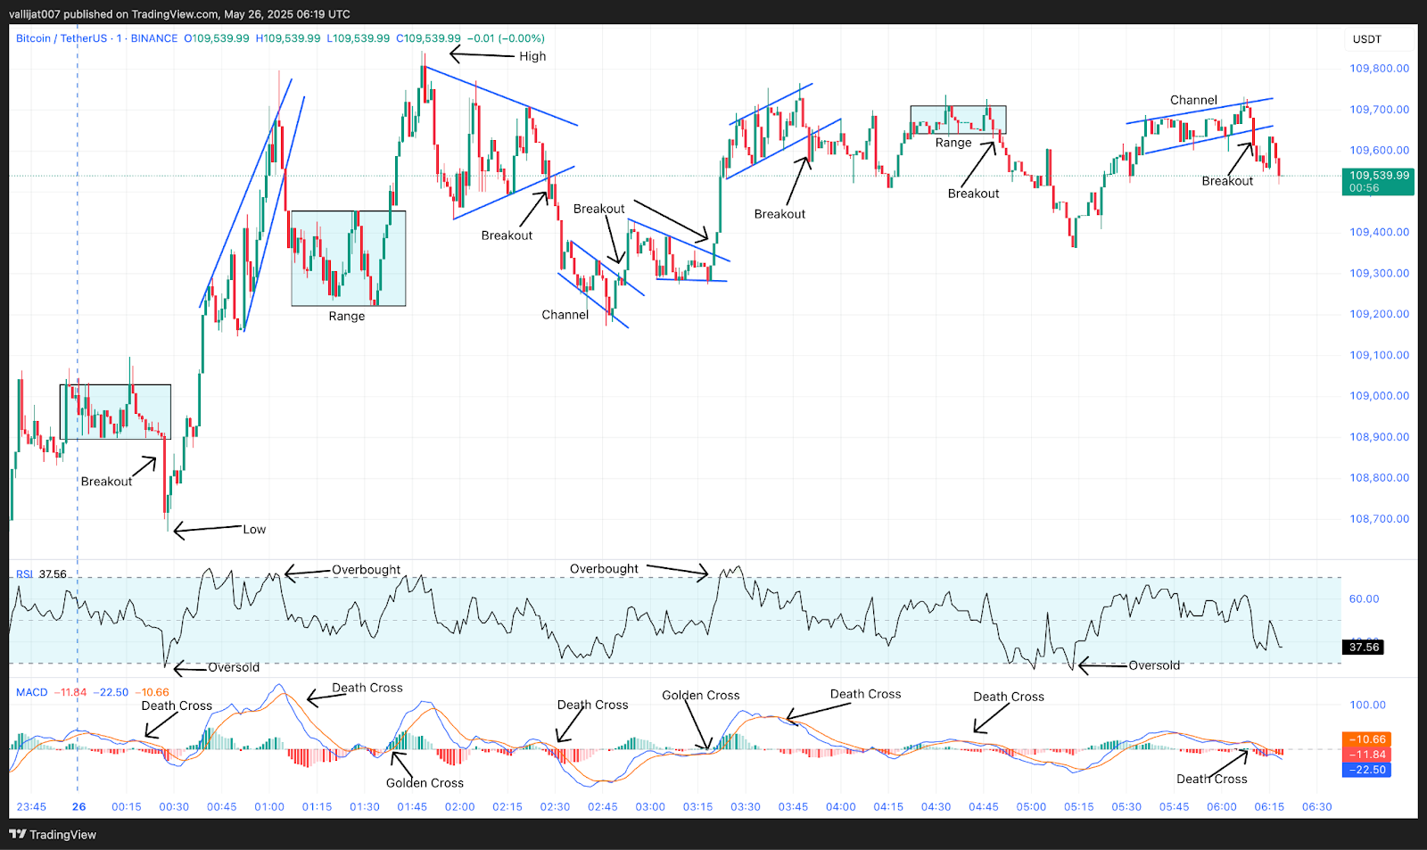Image resolution: width=1427 pixels, height=850 pixels.
Task: Click the green current price tag 109,539.99
Action: point(1378,181)
